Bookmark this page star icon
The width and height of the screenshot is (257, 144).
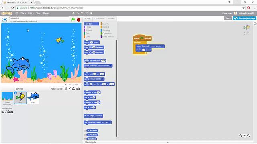(243, 8)
